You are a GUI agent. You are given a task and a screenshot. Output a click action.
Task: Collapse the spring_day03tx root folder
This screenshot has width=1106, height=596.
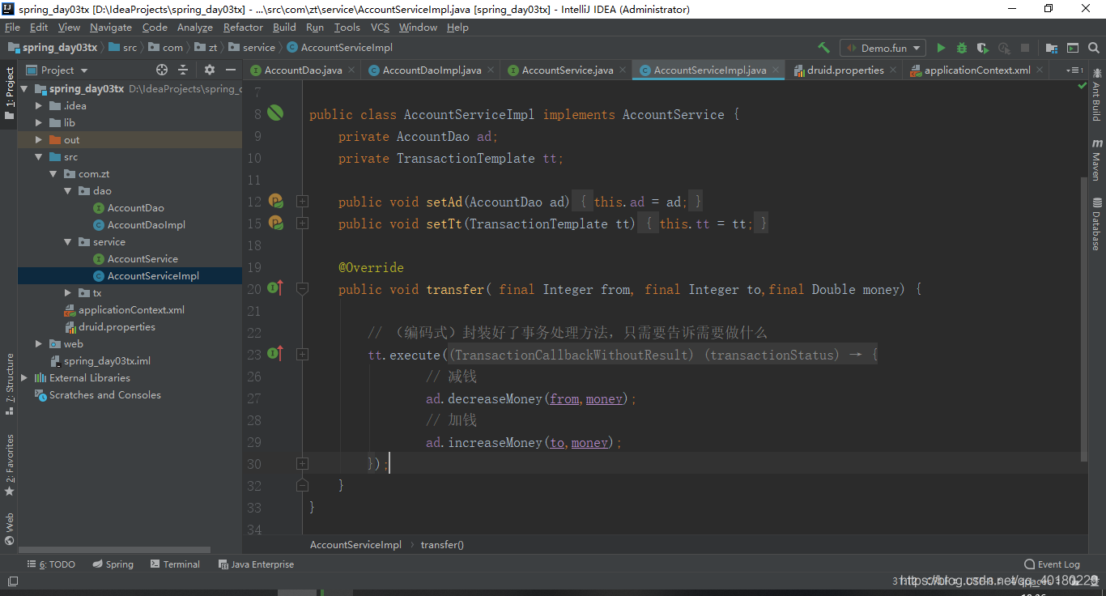pos(24,89)
